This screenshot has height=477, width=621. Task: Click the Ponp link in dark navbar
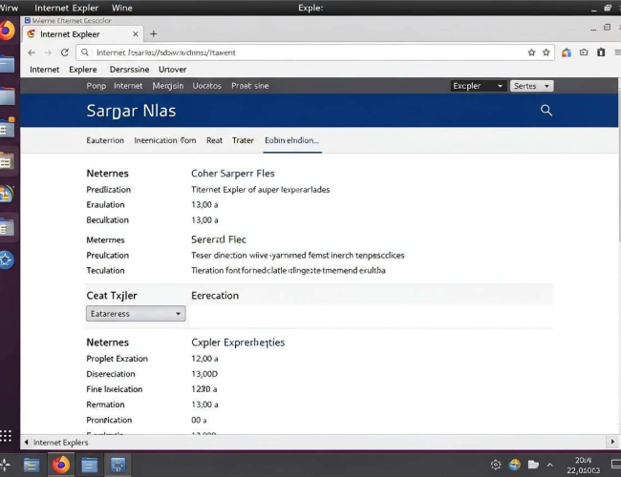click(96, 86)
